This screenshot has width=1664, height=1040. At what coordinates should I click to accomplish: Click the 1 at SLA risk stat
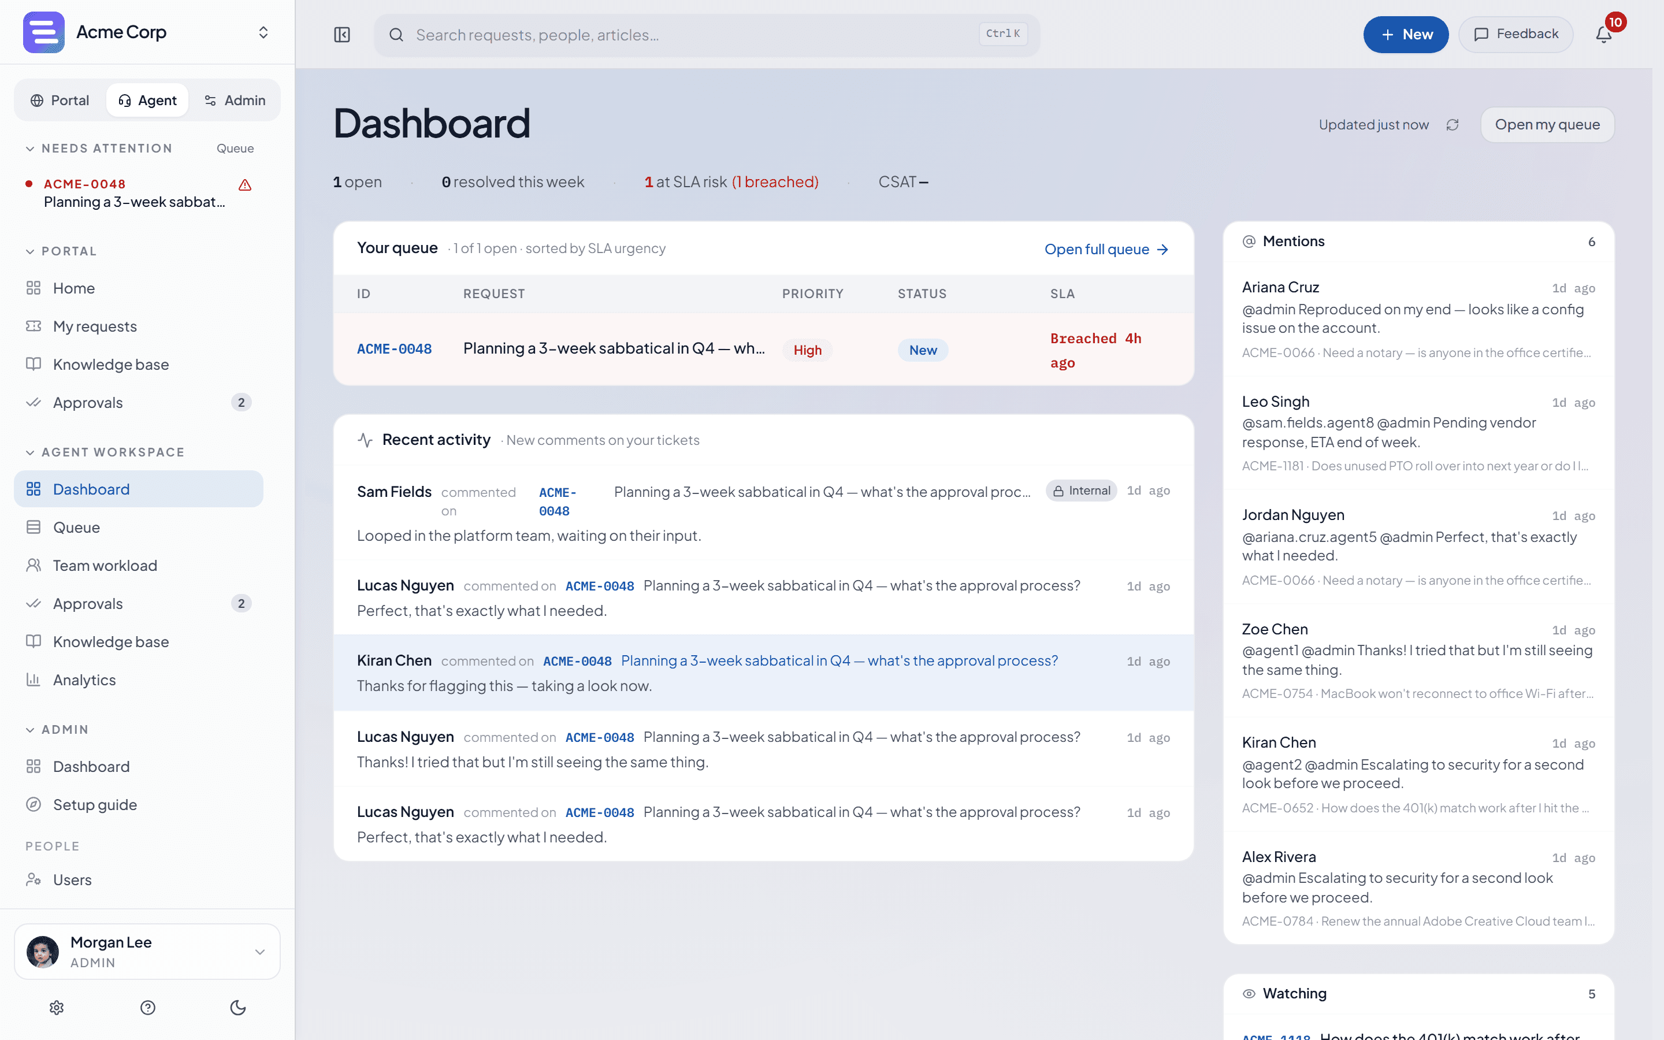click(x=731, y=182)
